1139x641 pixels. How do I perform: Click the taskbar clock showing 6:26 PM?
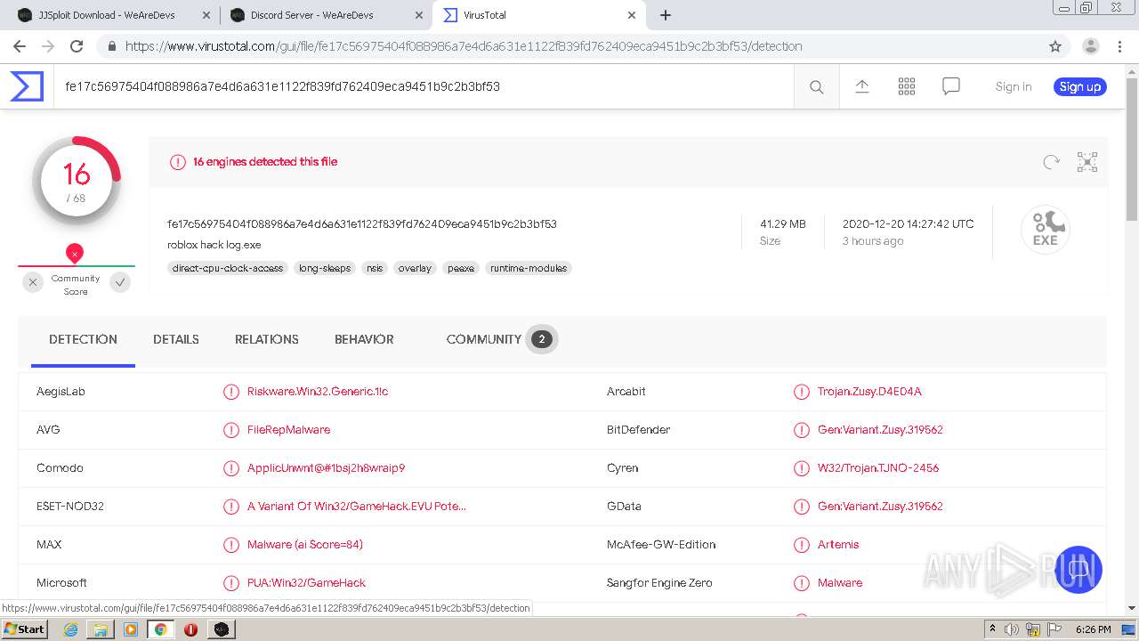(x=1093, y=629)
